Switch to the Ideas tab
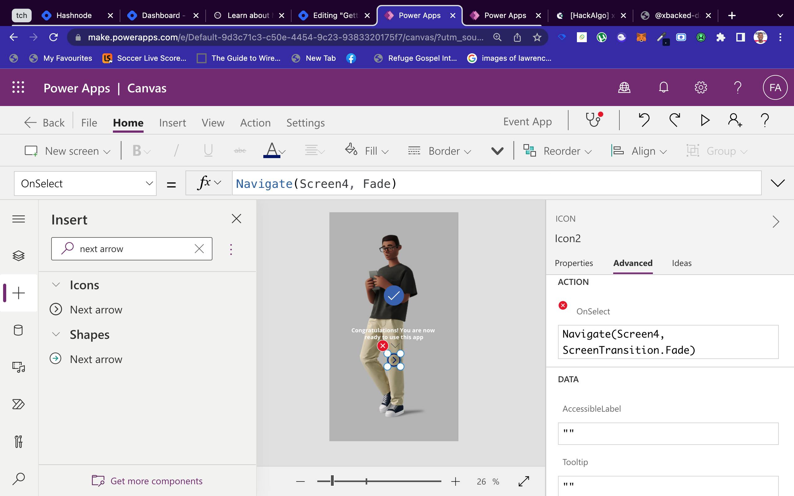The height and width of the screenshot is (496, 794). click(x=681, y=263)
